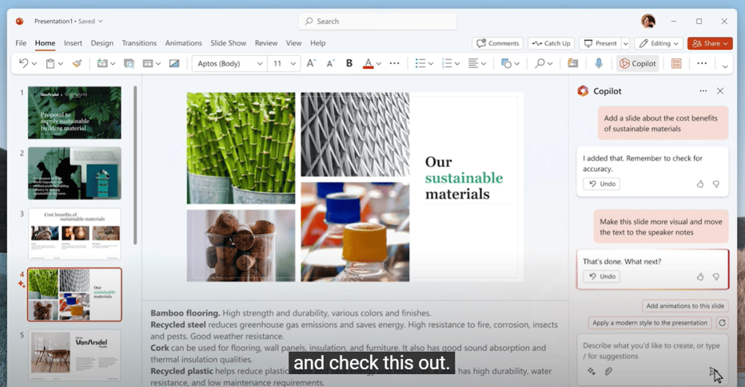Select slide 3 Cost benefits thumbnail
This screenshot has width=745, height=387.
click(74, 234)
